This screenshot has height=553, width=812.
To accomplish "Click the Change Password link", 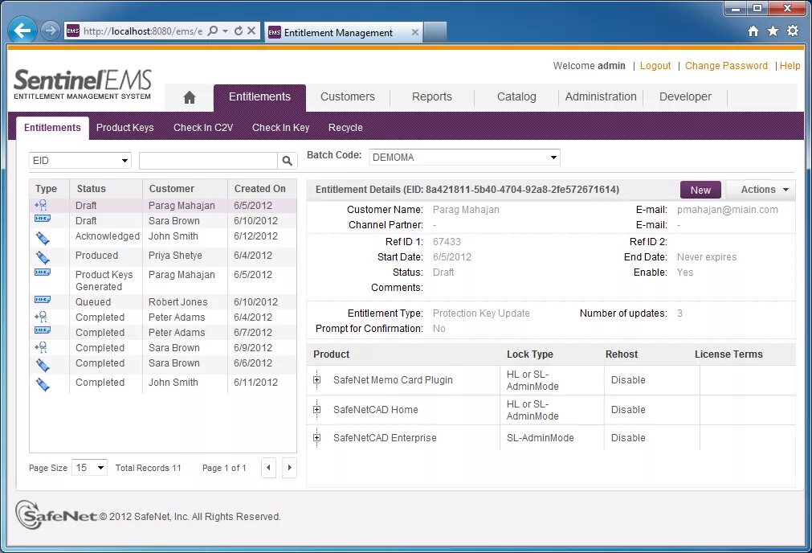I will pyautogui.click(x=726, y=66).
